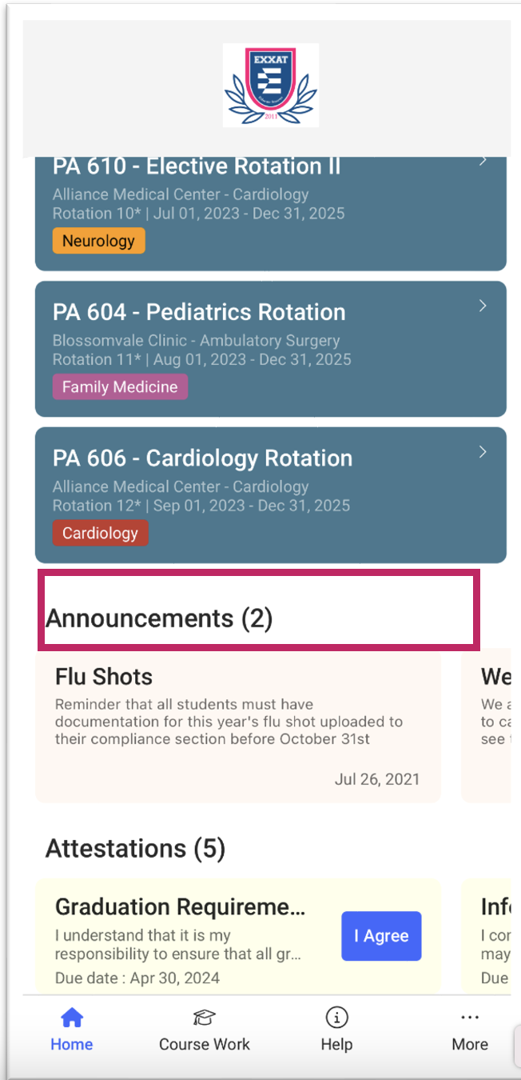Switch to the Course Work tab label
The height and width of the screenshot is (1080, 521).
205,1045
